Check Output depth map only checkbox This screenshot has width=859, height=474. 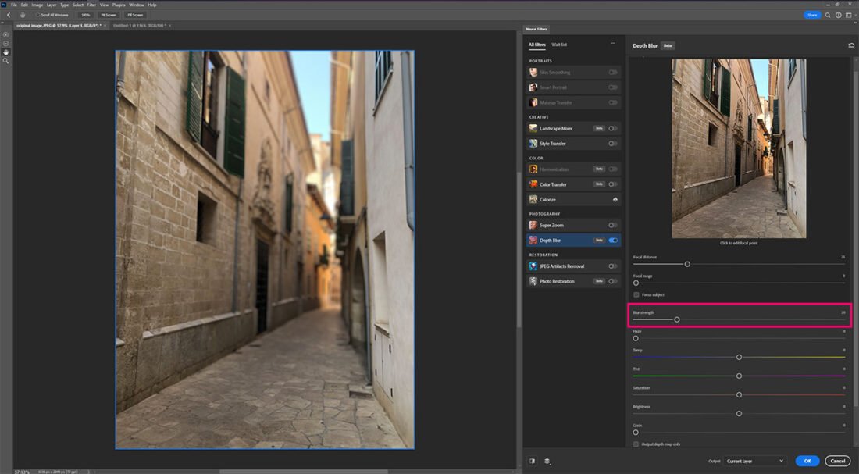pyautogui.click(x=636, y=444)
